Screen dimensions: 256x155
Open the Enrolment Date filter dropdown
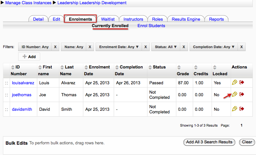coord(119,47)
